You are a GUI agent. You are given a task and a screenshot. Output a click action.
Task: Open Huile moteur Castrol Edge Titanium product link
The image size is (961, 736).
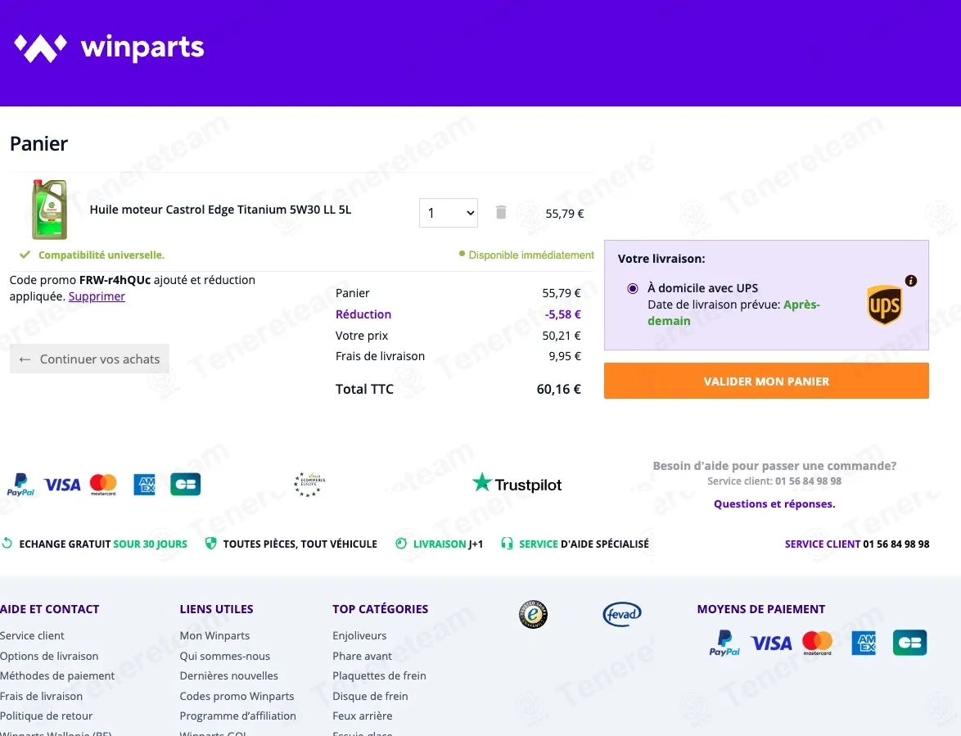(x=221, y=210)
